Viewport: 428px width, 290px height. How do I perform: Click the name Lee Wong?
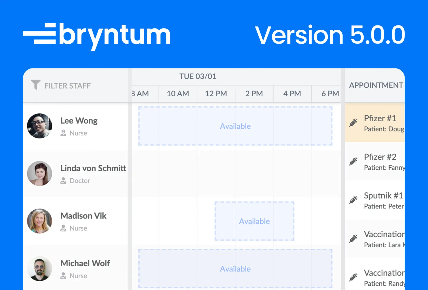coord(79,121)
